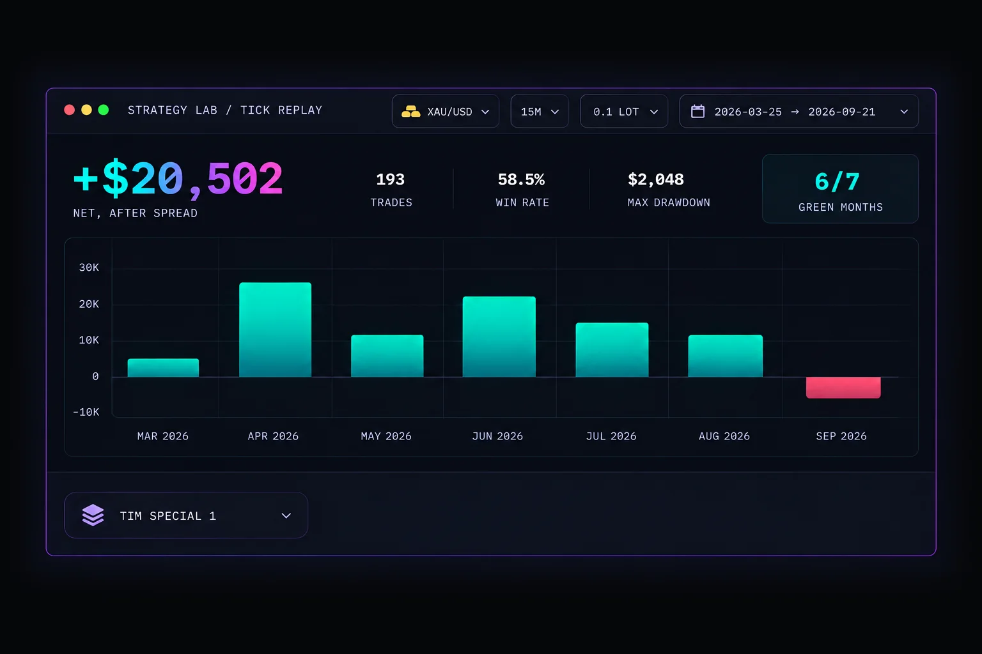Image resolution: width=982 pixels, height=654 pixels.
Task: Click the 58.5% win rate value
Action: (x=522, y=179)
